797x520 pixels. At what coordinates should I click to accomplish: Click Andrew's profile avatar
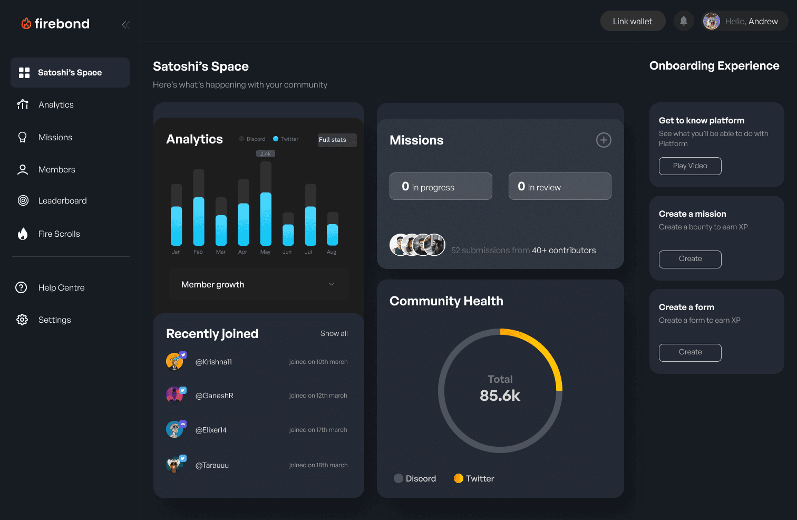712,21
